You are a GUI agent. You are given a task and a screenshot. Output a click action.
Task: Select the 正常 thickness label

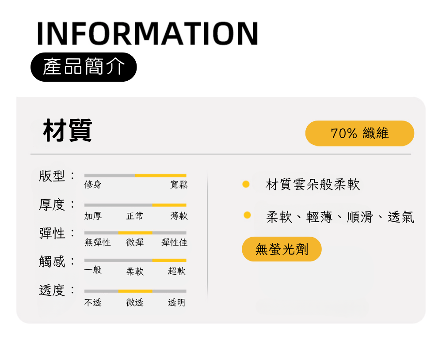coord(135,216)
